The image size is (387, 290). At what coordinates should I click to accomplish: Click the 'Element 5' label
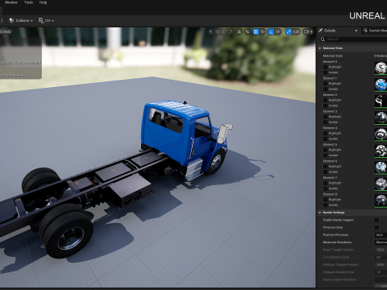pyautogui.click(x=330, y=144)
